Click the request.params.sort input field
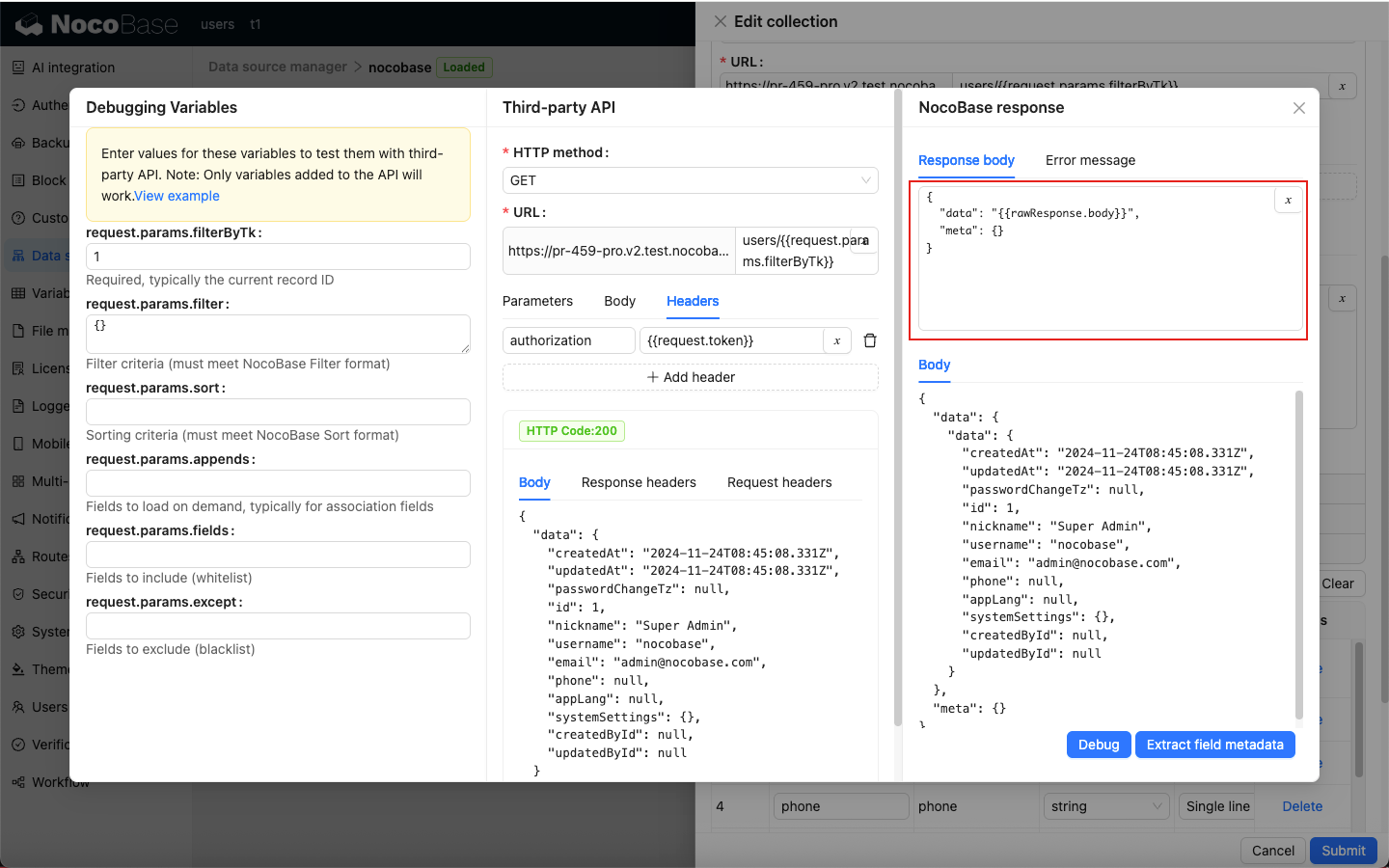The height and width of the screenshot is (868, 1389). tap(278, 412)
